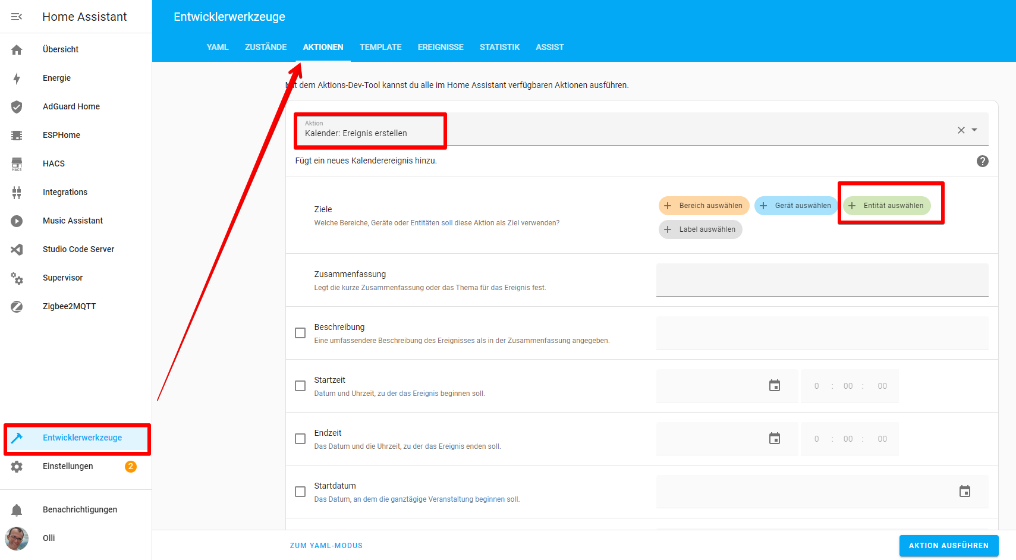The image size is (1016, 560).
Task: Open Zigbee2MQTT from the sidebar
Action: 69,306
